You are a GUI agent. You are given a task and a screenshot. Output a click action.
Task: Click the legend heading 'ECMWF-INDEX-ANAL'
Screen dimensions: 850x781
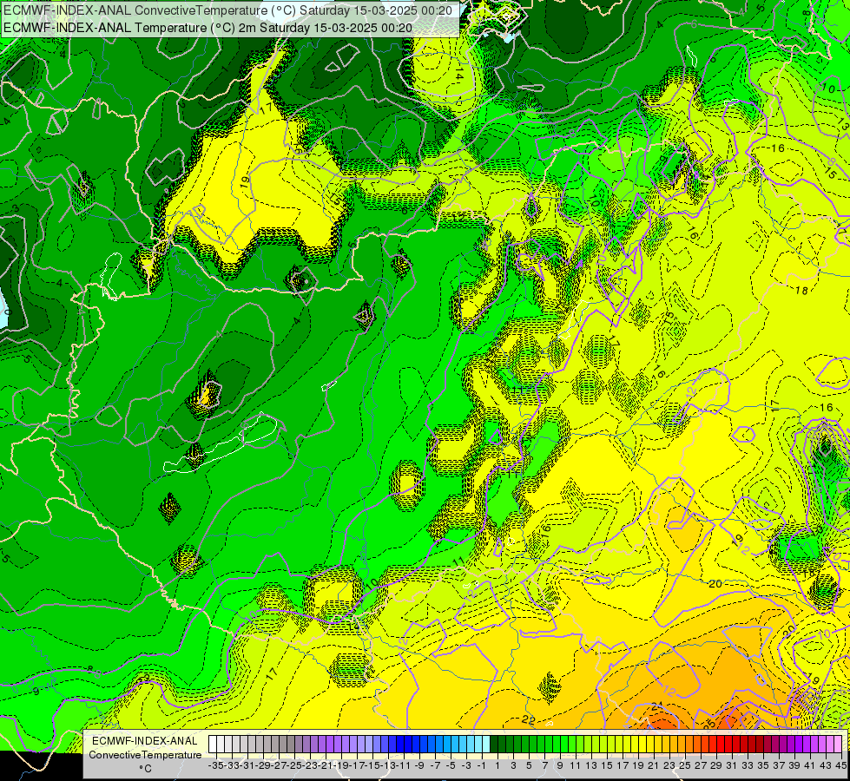pos(145,741)
